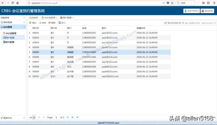Select the row with user ID H0008
The width and height of the screenshot is (217, 125).
click(x=99, y=67)
